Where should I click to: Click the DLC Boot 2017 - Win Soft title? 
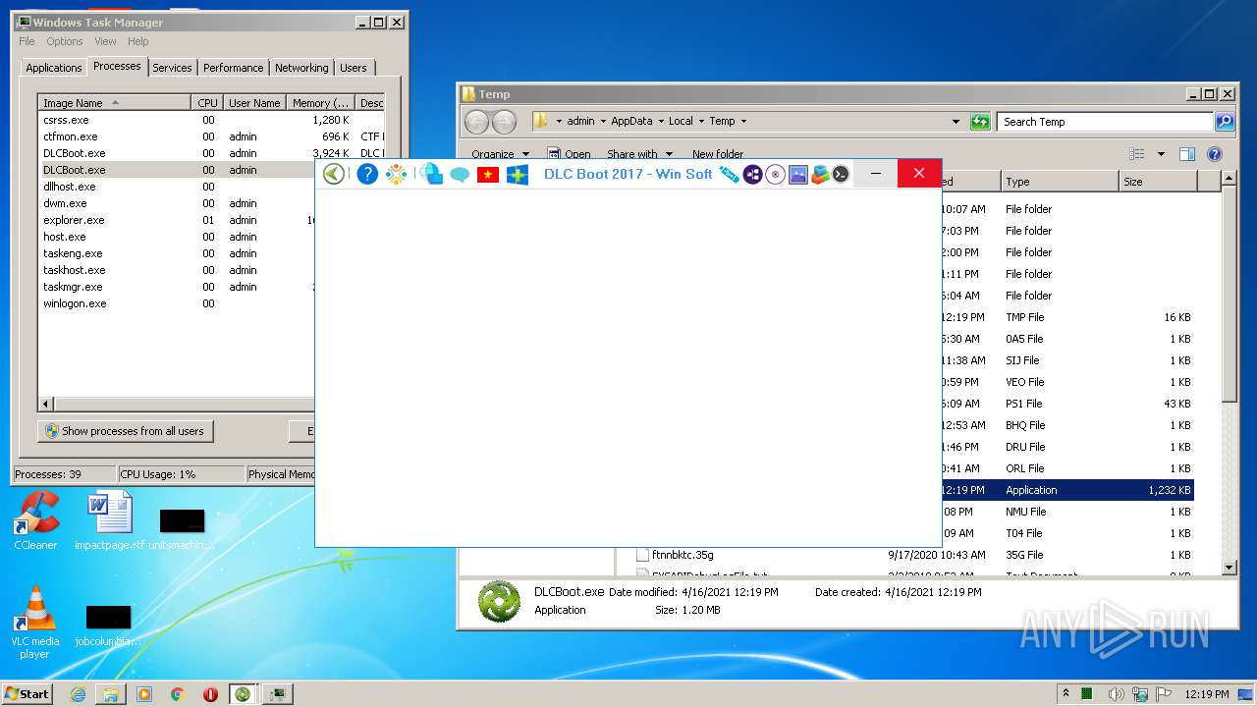point(628,174)
